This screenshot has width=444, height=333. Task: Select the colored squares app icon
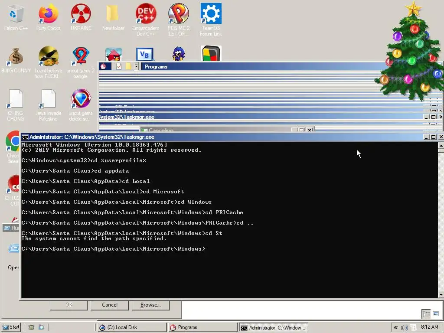[211, 53]
